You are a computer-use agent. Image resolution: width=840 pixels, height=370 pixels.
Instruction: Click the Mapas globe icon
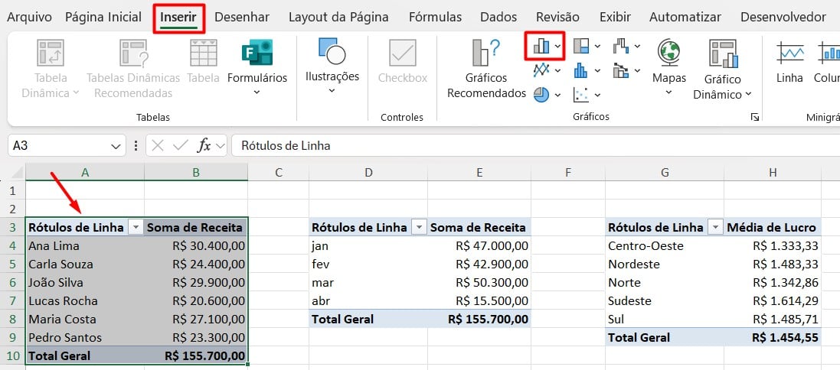click(x=668, y=52)
